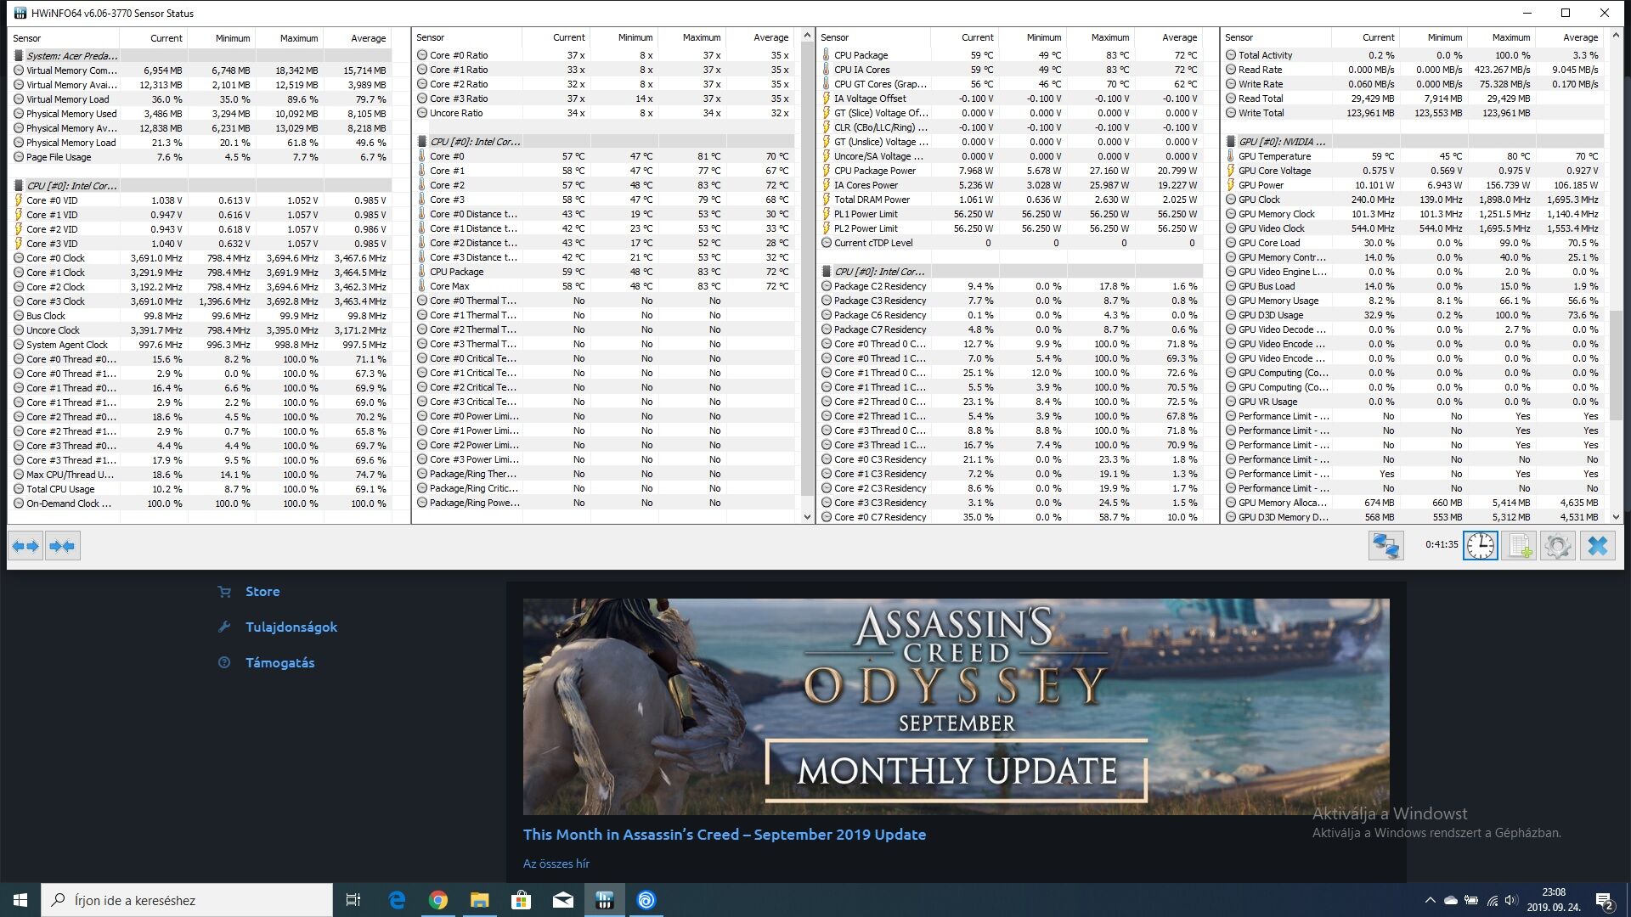Select the GPU Memory Clock row

click(1414, 214)
